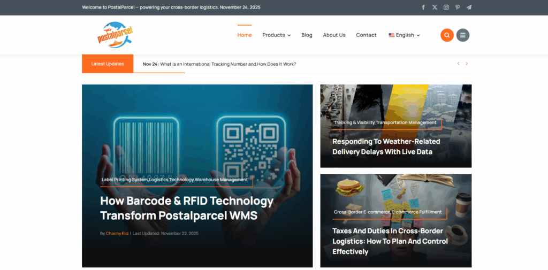The height and width of the screenshot is (270, 548).
Task: Go to Home menu item
Action: [x=244, y=35]
